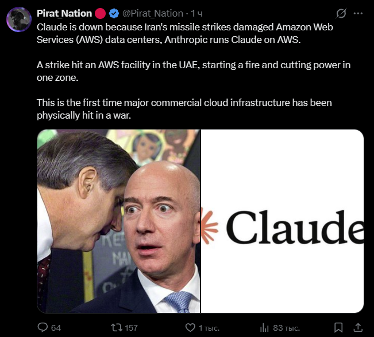
Task: Click the Pirat_Nation display name
Action: (64, 13)
